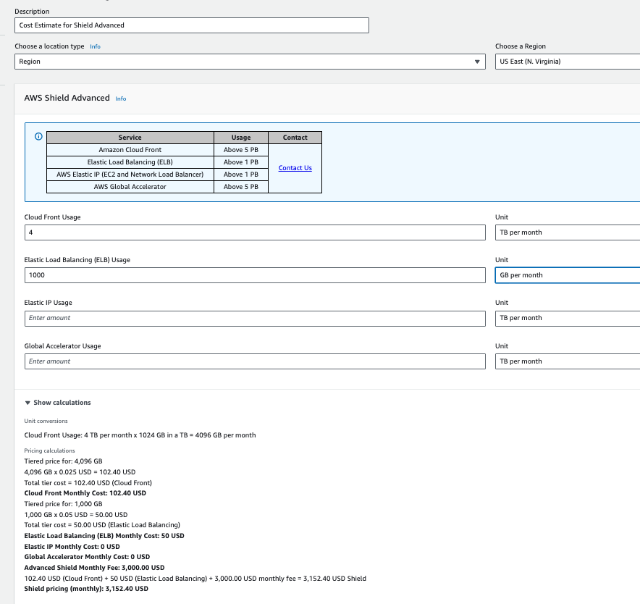Click Shield pricing (monthly) total line
This screenshot has width=640, height=604.
[x=86, y=589]
